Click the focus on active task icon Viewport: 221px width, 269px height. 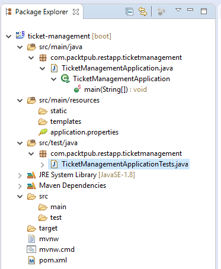161,11
